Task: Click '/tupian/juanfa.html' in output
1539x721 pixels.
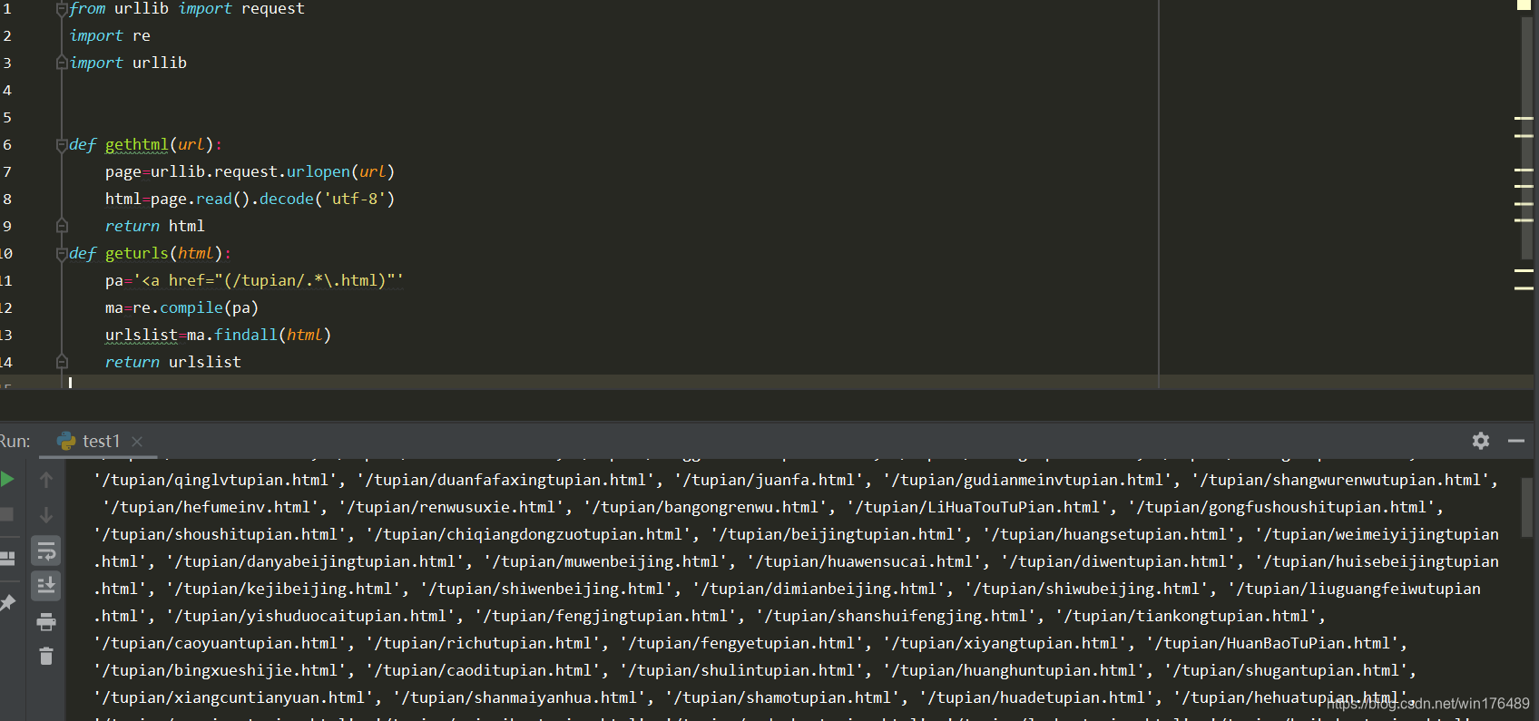Action: click(769, 480)
